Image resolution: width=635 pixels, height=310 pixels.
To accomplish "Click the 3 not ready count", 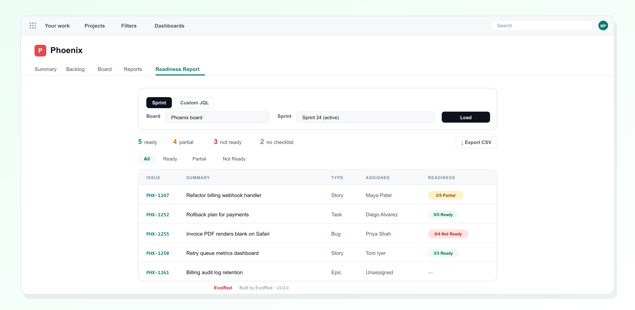I will [228, 142].
